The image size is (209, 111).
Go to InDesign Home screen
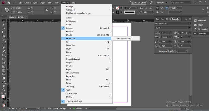pyautogui.click(x=9, y=3)
